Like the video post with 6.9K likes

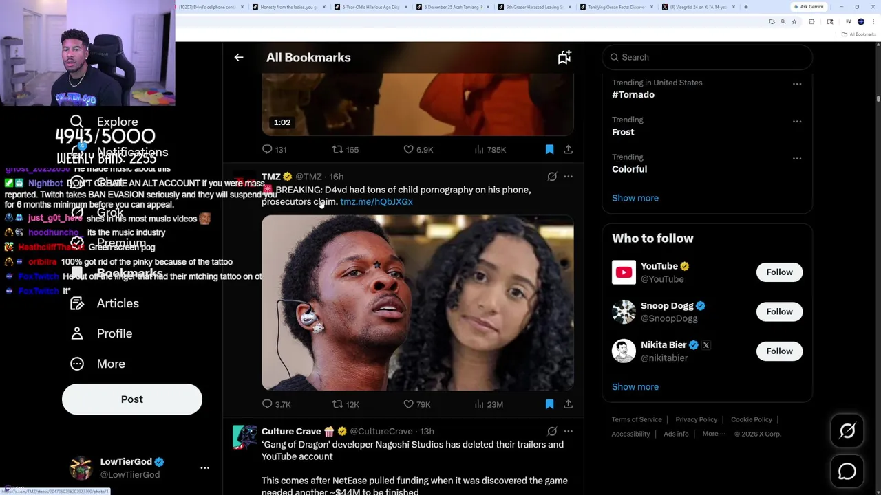click(418, 149)
